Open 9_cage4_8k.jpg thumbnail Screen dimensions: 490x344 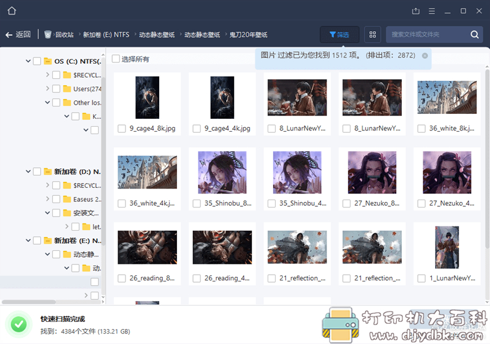147,97
